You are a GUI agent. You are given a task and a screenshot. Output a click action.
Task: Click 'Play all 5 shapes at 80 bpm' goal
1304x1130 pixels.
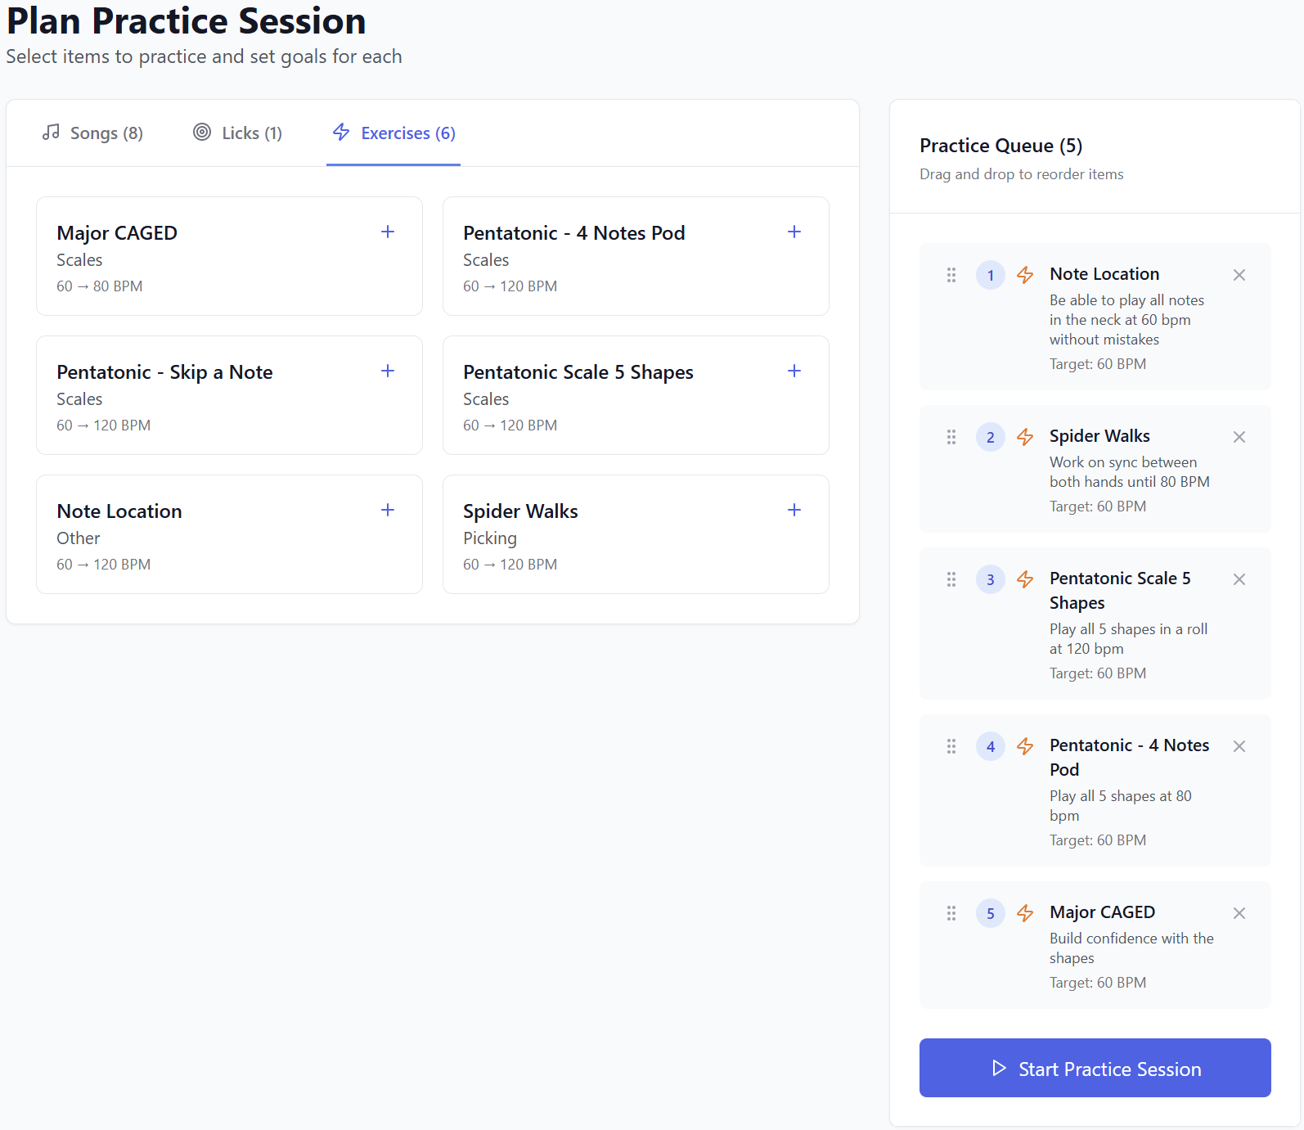tap(1121, 806)
